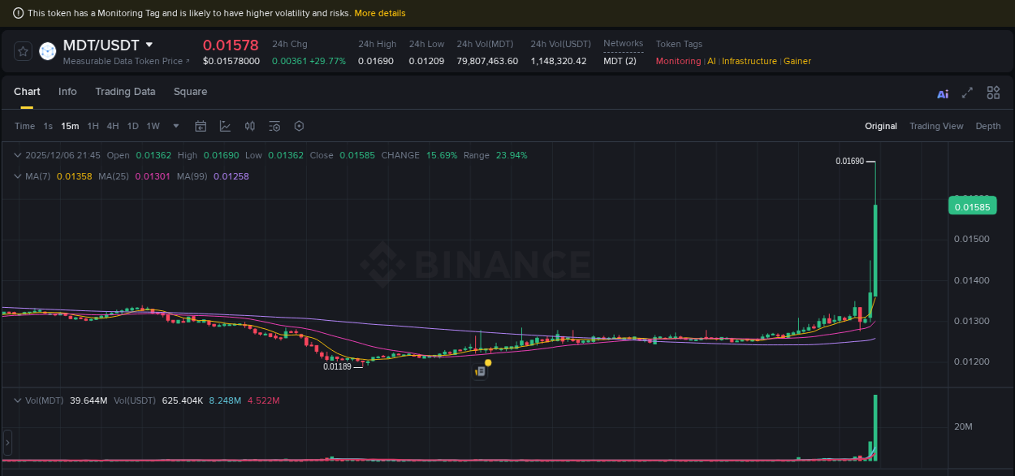Screen dimensions: 1015x476
Task: Add MDT/USDT to favorites with star icon
Action: coord(22,50)
